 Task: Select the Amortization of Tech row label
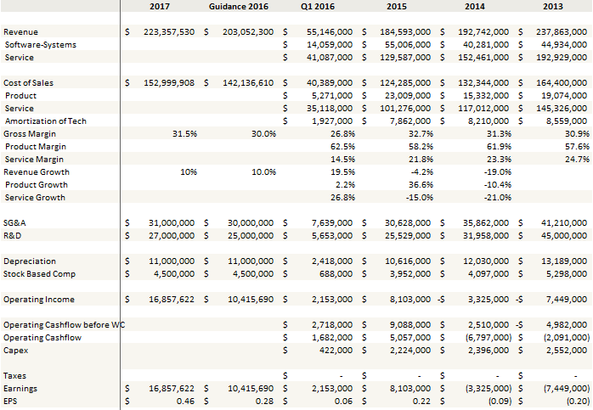(45, 121)
